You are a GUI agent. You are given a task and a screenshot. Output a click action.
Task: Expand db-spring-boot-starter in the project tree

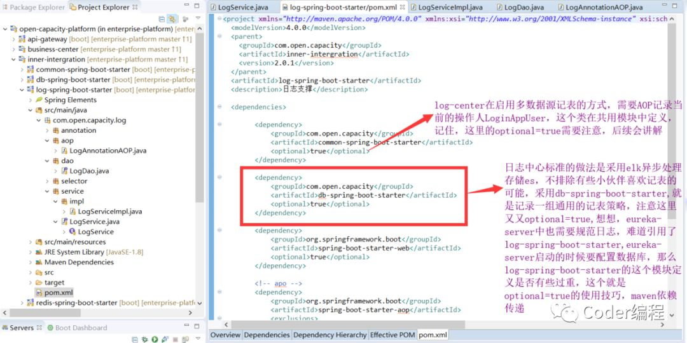[22, 79]
